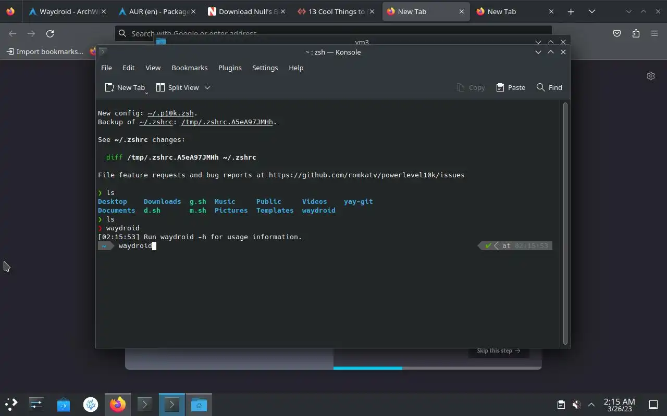Reload the page in Firefox

tap(50, 33)
